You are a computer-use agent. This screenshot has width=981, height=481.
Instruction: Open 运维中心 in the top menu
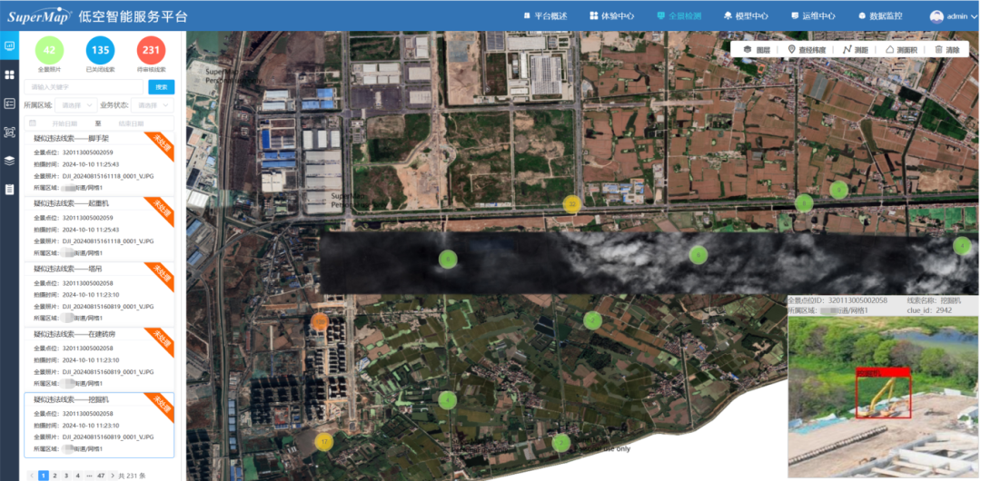pyautogui.click(x=813, y=16)
